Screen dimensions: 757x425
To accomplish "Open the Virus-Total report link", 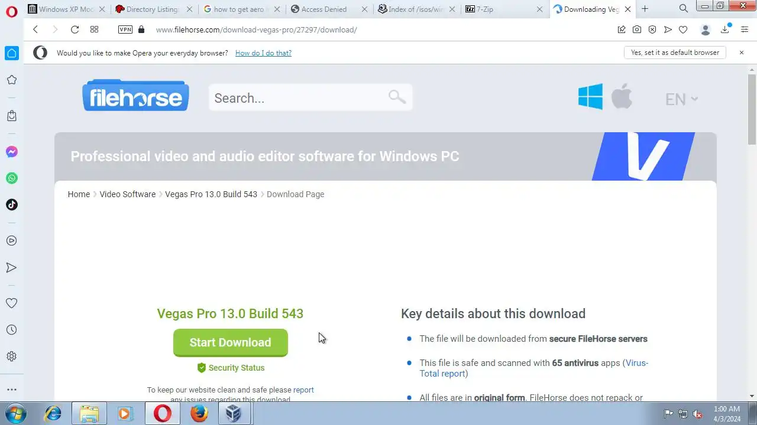I will point(534,368).
